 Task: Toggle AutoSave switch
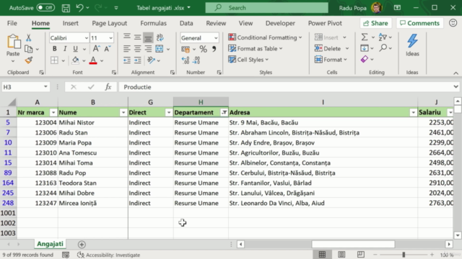[45, 8]
